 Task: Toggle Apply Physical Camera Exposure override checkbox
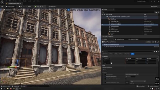[105, 79]
